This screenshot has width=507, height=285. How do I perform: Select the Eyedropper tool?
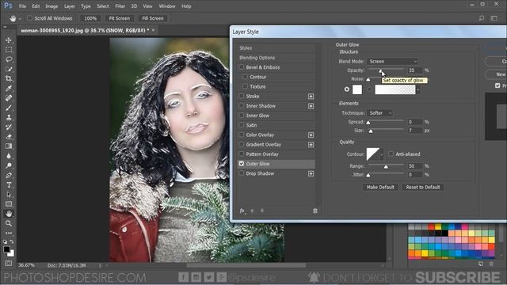[x=9, y=89]
